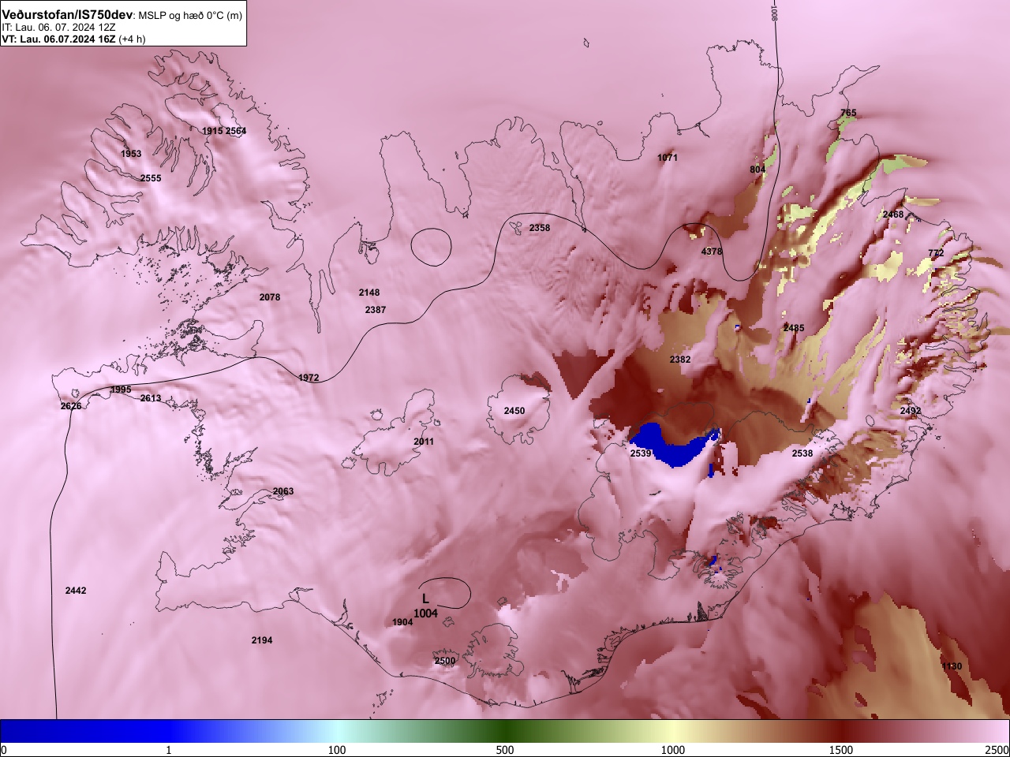1010x757 pixels.
Task: Click the 1071 height label
Action: click(x=668, y=158)
